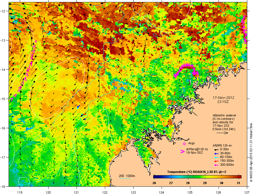Click the 31 label under color bar

coord(238,183)
